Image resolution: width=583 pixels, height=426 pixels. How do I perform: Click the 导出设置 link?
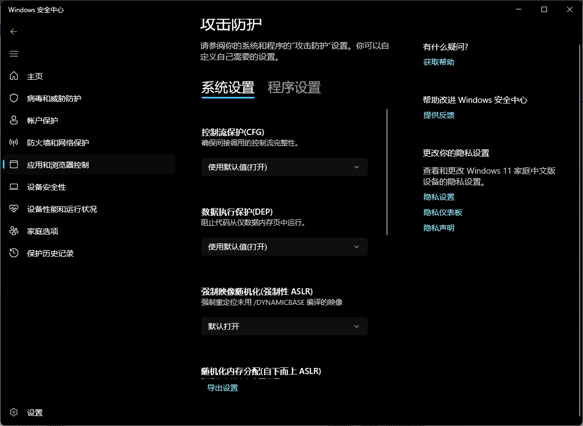(x=223, y=388)
